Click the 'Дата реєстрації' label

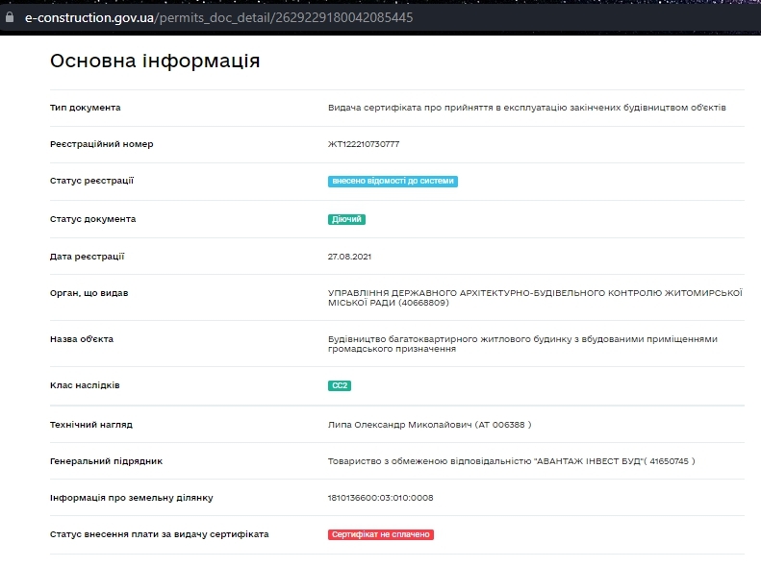(x=87, y=257)
